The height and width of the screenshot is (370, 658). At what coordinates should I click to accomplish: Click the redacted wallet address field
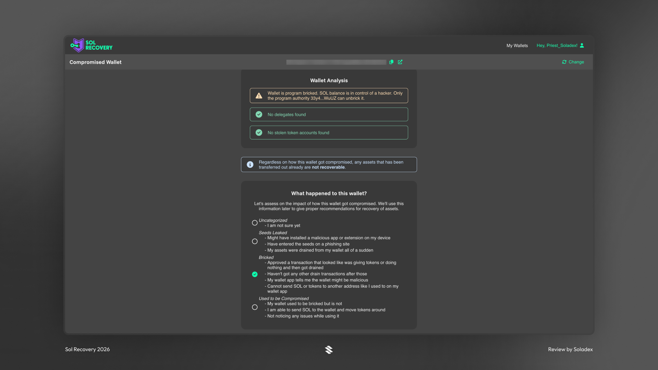pos(336,62)
